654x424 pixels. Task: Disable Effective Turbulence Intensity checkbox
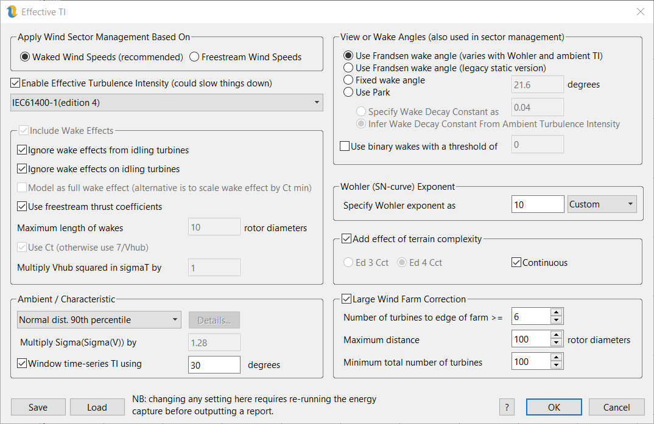tap(16, 83)
